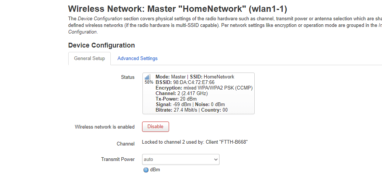Click the Encryption line in the status box
Screen dimensions: 382x179
coord(204,88)
